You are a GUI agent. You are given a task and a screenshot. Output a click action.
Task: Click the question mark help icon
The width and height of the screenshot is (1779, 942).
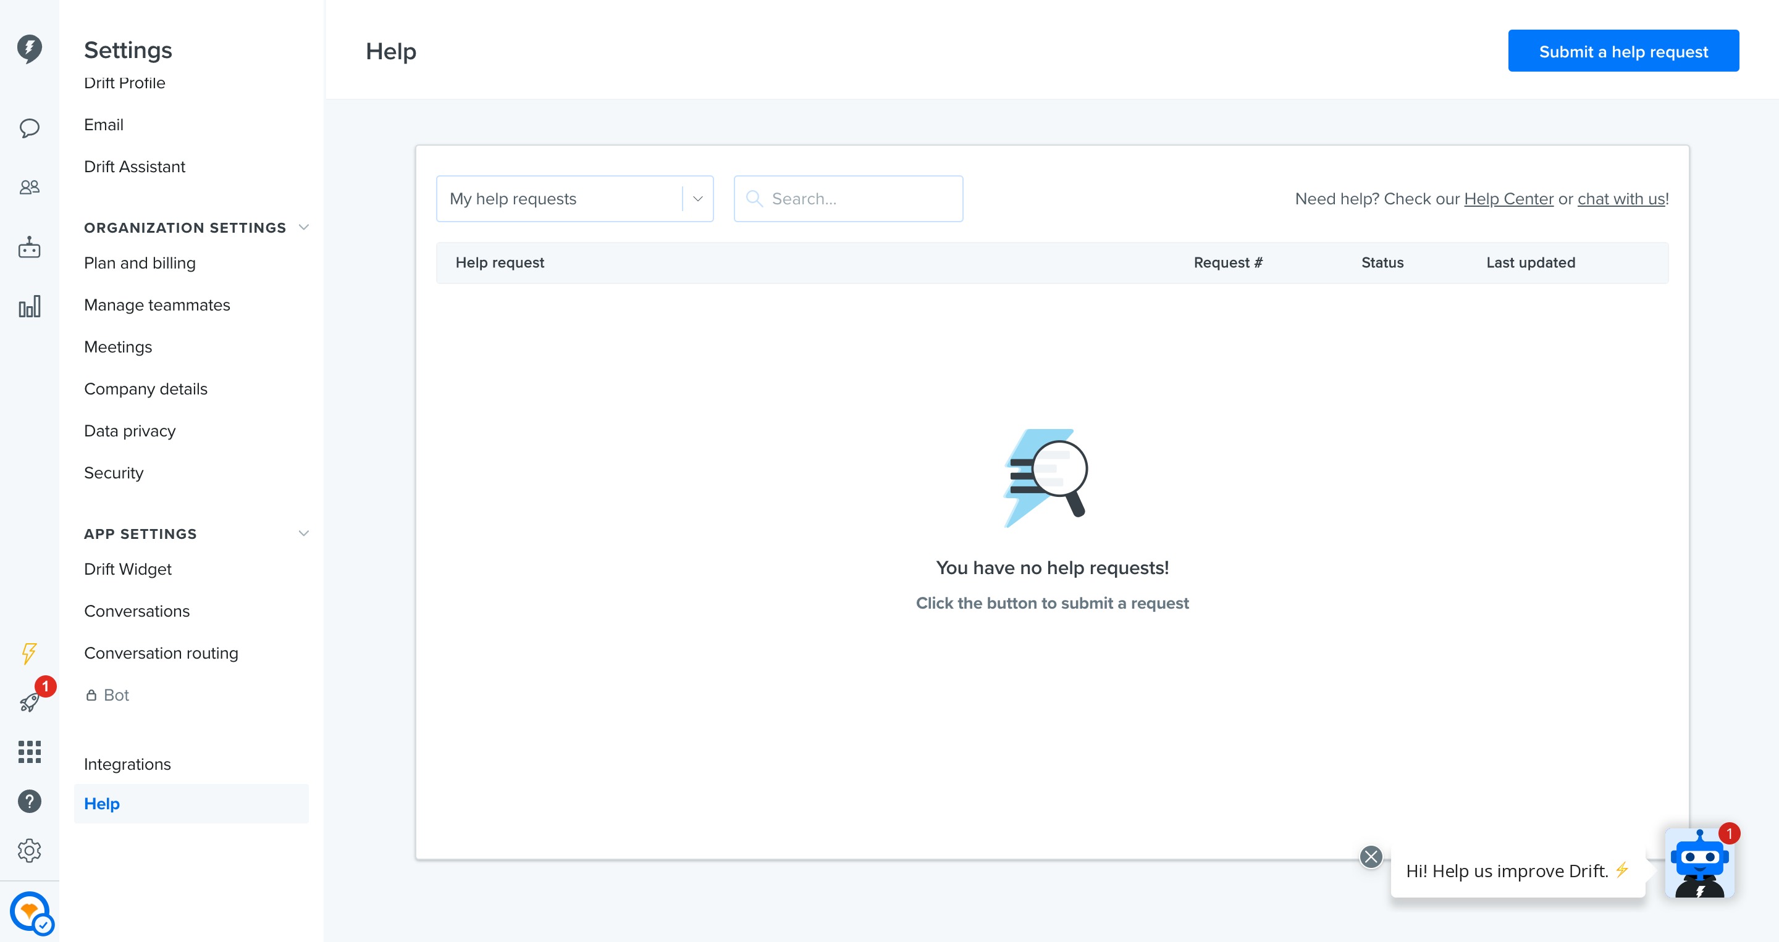pos(29,801)
